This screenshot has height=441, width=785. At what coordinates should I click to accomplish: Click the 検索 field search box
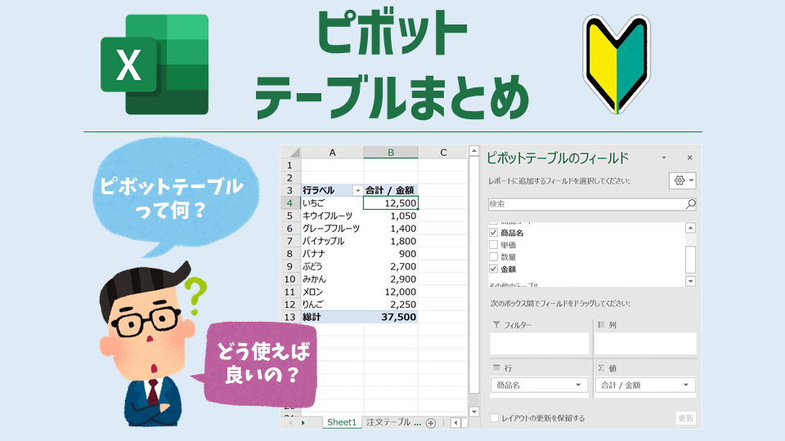tap(585, 204)
